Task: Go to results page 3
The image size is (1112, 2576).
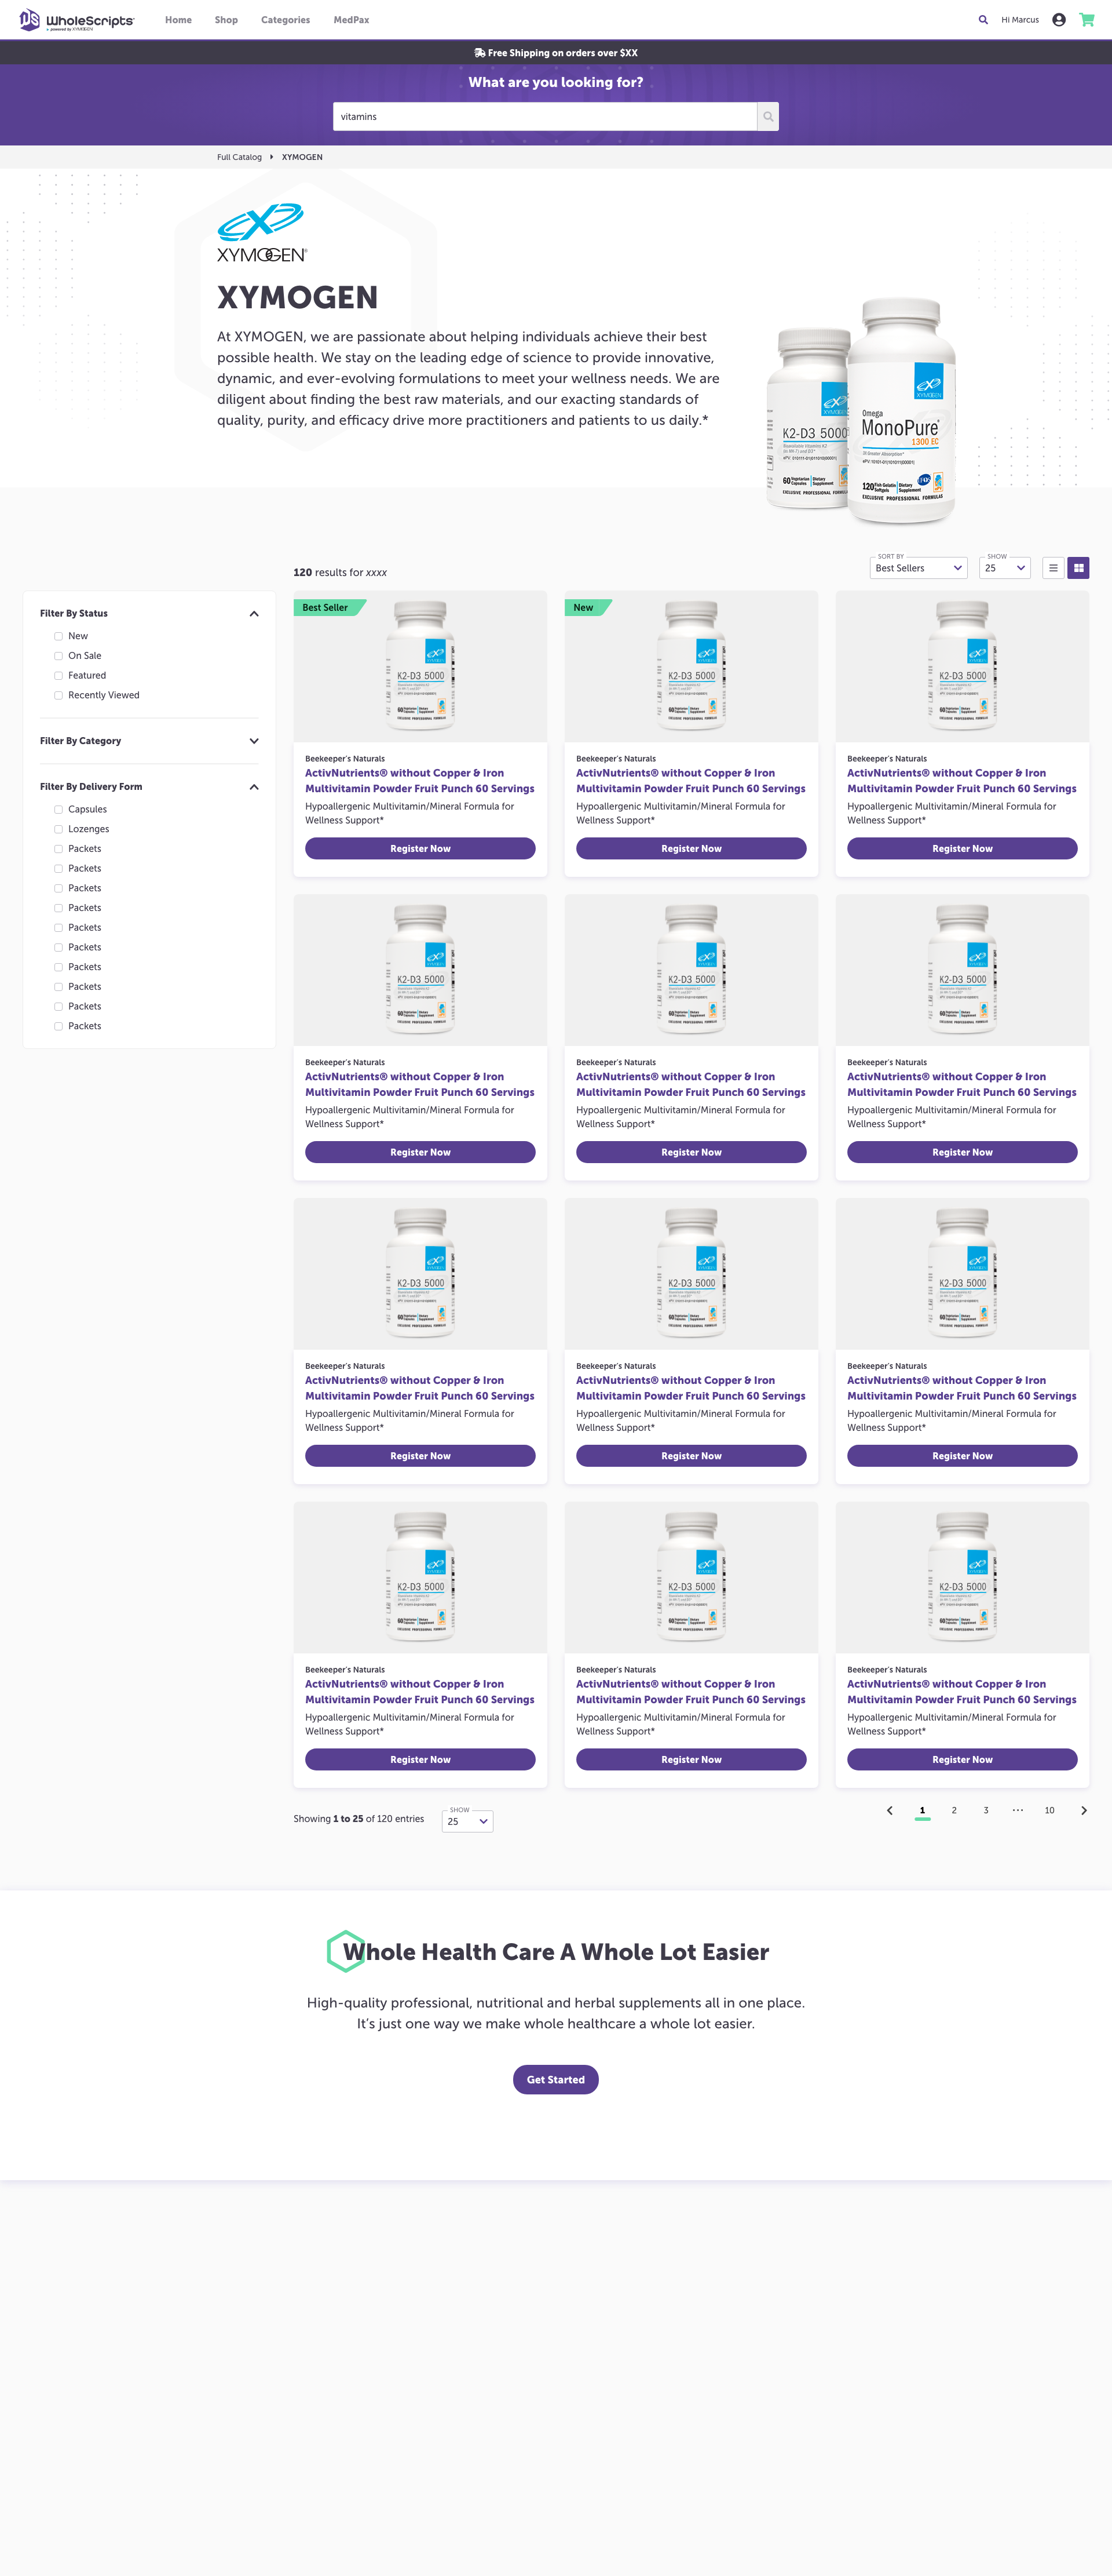Action: click(x=986, y=1810)
